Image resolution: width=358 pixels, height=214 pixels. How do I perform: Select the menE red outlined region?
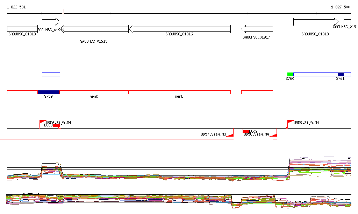pos(180,92)
